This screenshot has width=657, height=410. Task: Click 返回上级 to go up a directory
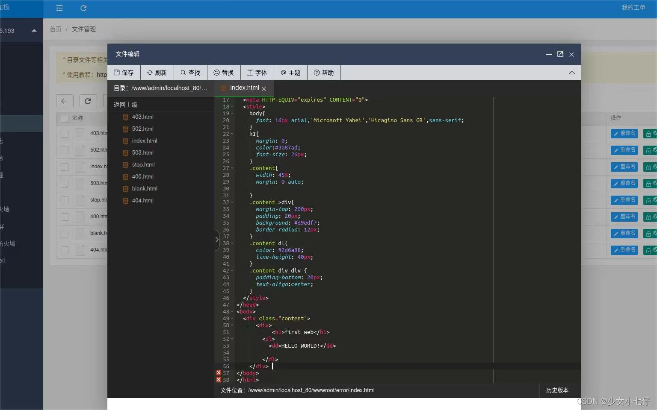click(125, 105)
